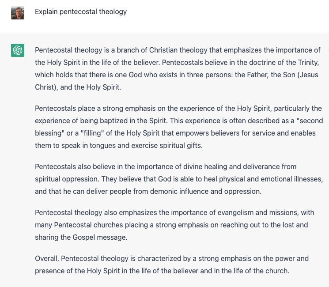Click the green ChatGPT logo icon
The height and width of the screenshot is (287, 329).
pyautogui.click(x=18, y=50)
